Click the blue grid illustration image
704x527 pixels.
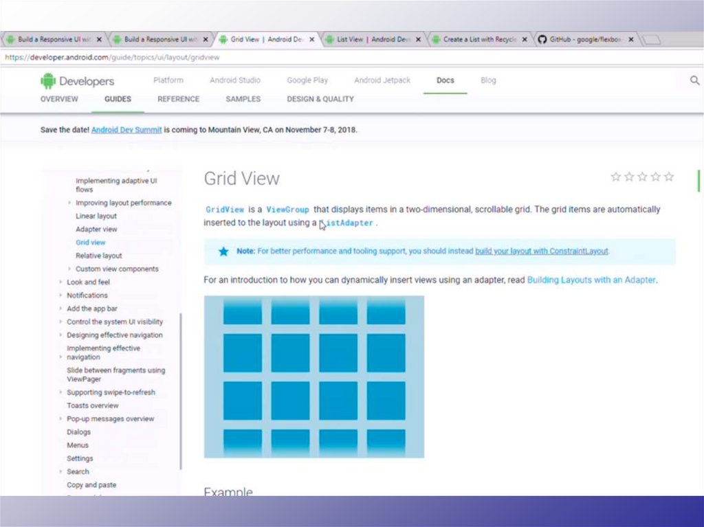click(x=313, y=377)
